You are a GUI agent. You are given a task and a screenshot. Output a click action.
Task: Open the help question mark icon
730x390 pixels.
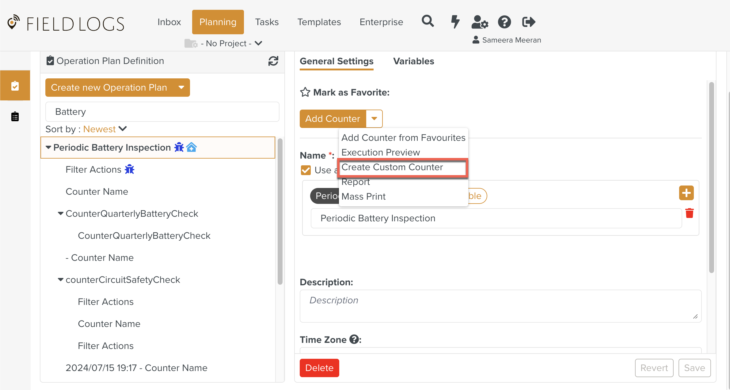point(504,22)
